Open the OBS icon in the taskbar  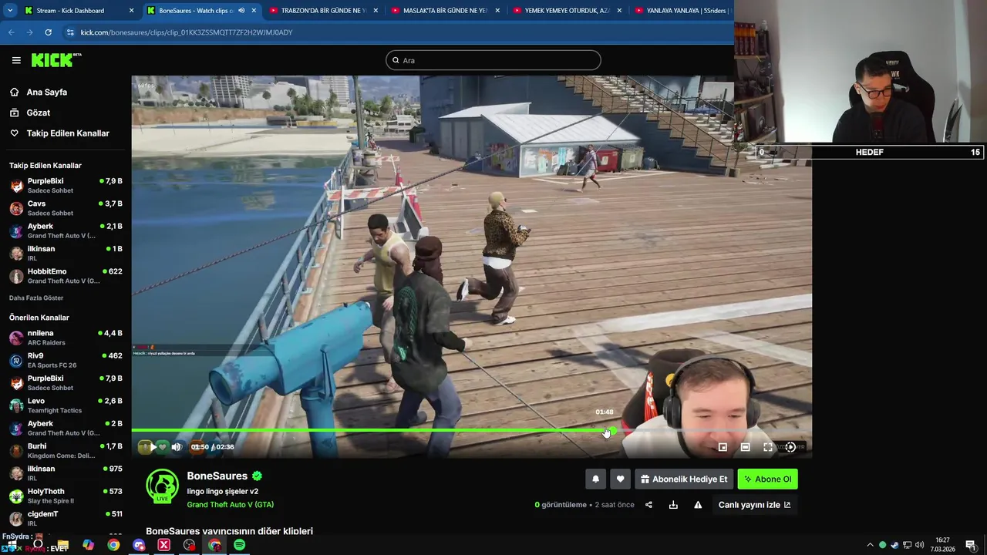pyautogui.click(x=190, y=545)
